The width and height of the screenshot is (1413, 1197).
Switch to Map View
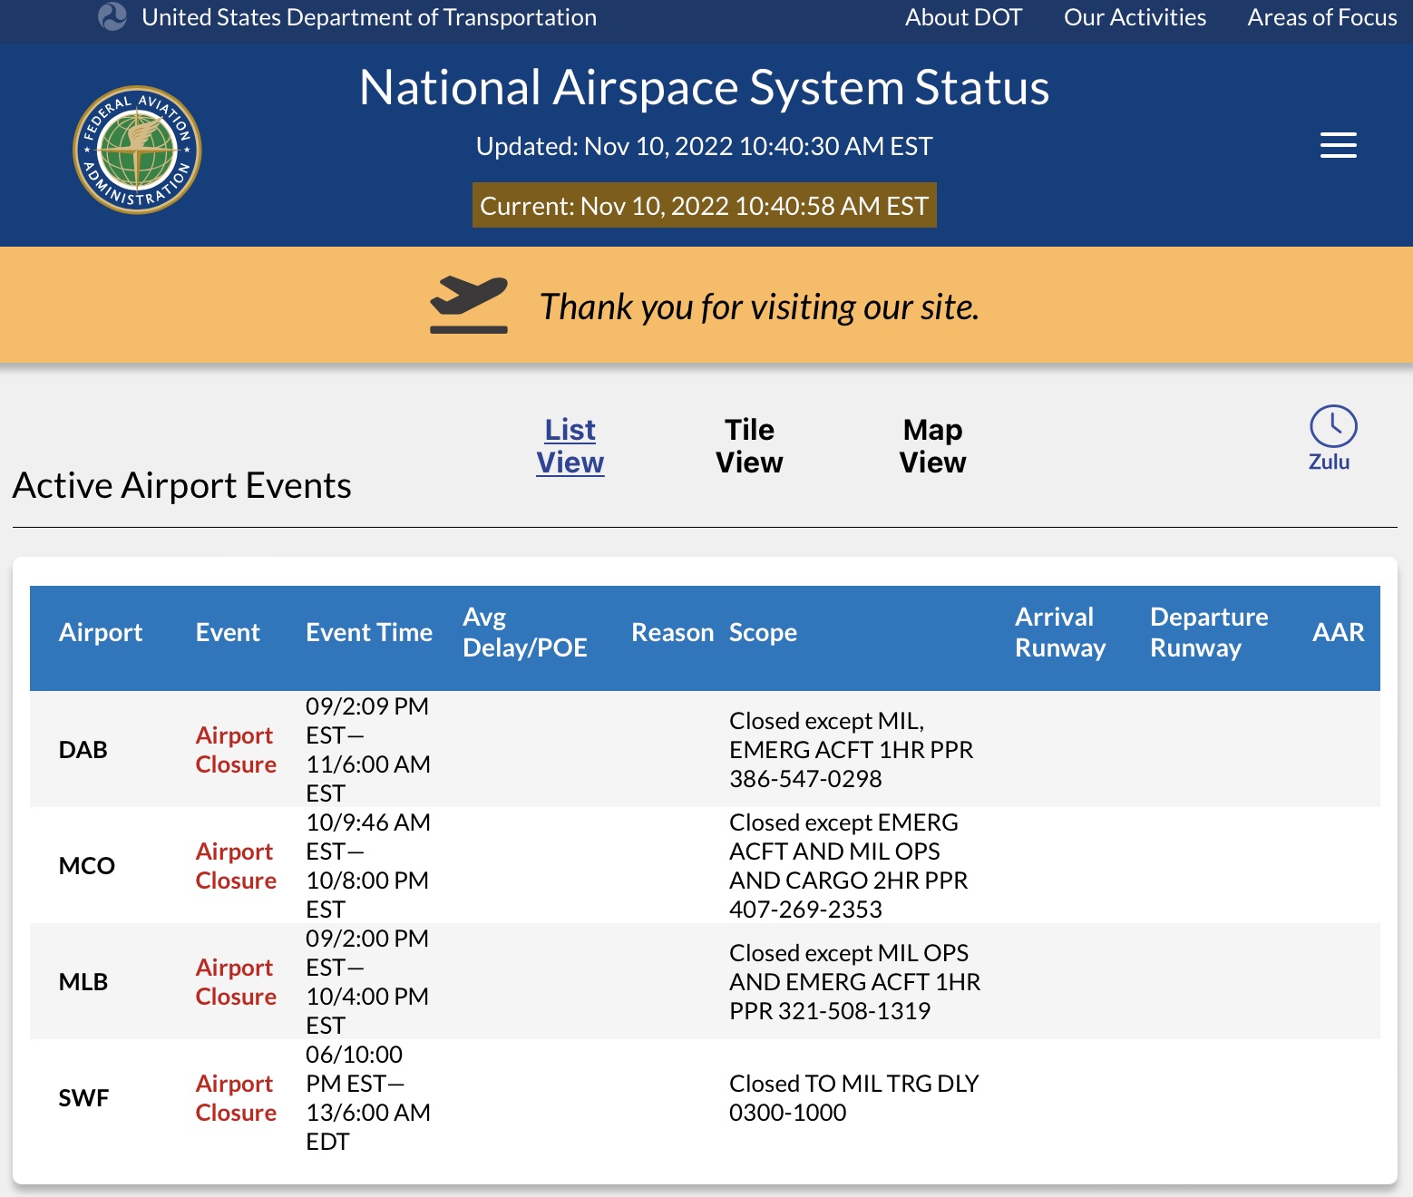pos(931,445)
